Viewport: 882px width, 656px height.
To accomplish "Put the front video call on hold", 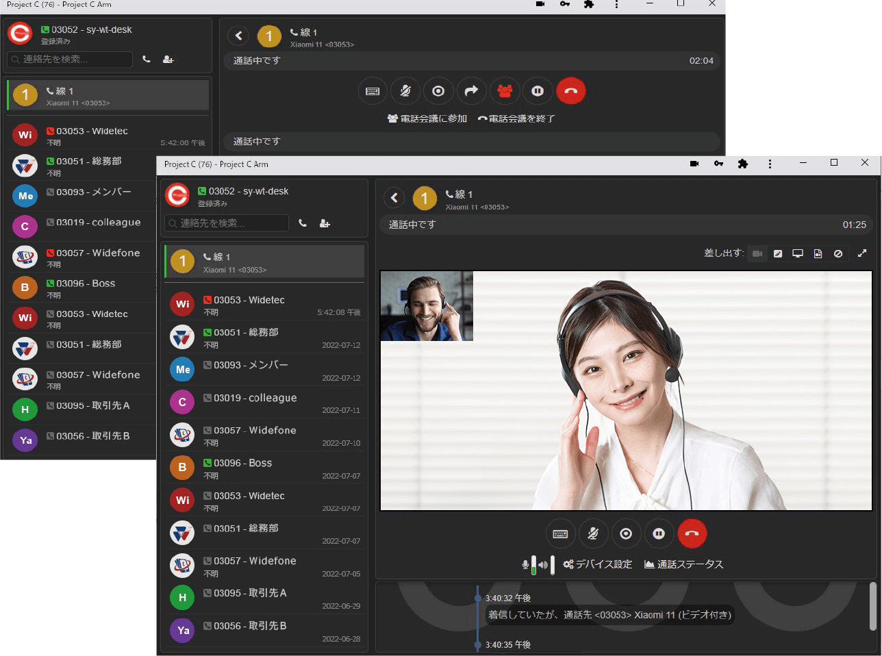I will click(x=659, y=533).
